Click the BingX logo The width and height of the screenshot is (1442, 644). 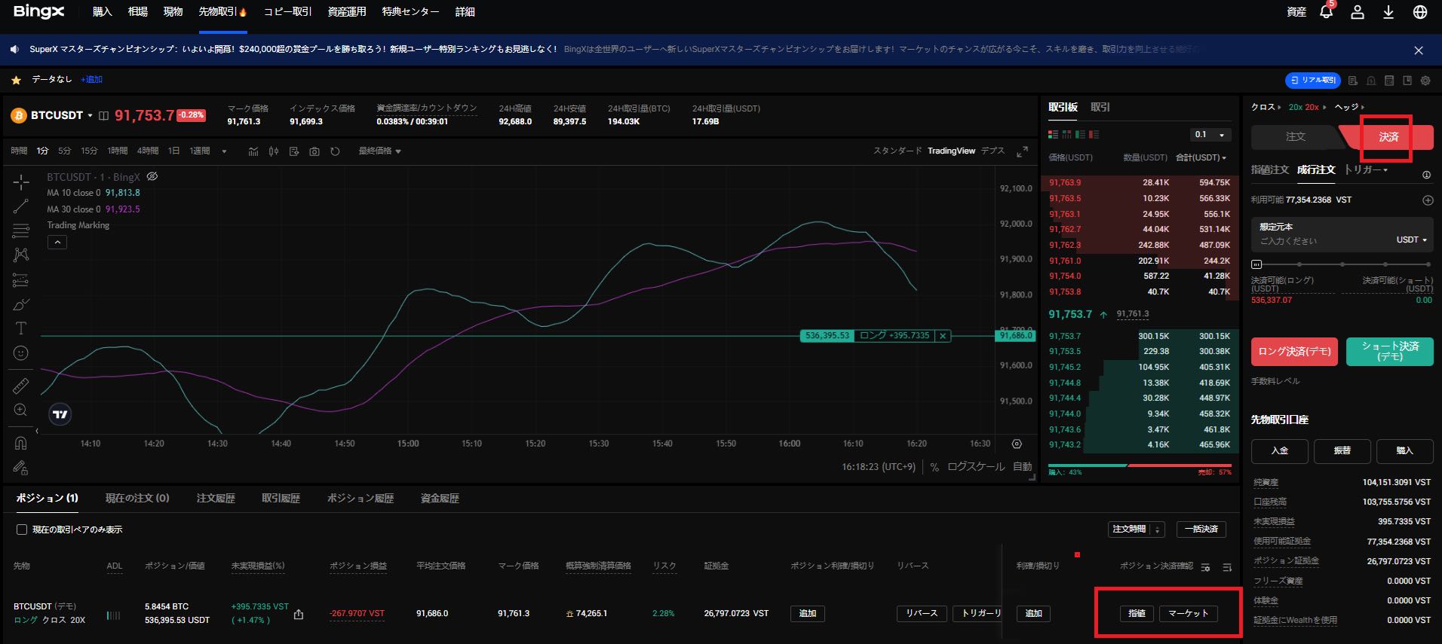tap(39, 11)
